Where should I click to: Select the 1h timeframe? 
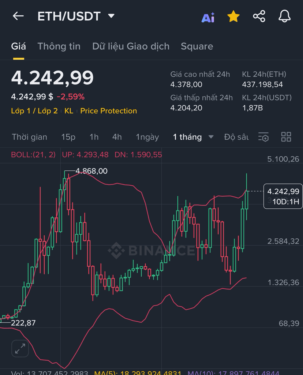(x=94, y=137)
